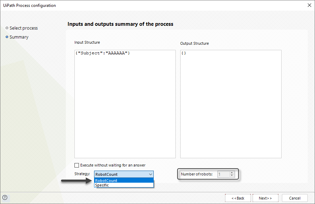
Task: Proceed with the Next button
Action: tap(265, 198)
